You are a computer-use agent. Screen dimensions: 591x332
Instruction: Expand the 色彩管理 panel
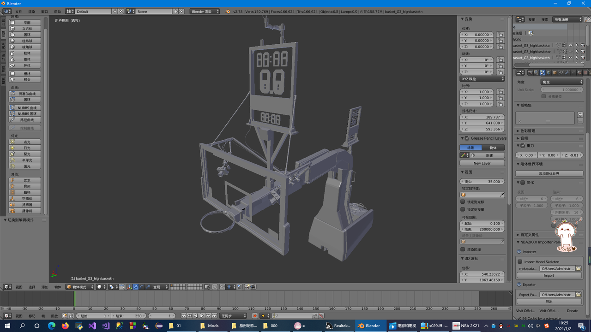[x=527, y=131]
